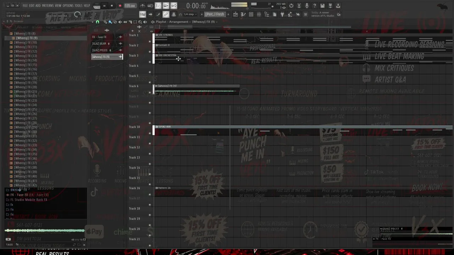
Task: Stop playback with the stop button
Action: [112, 6]
